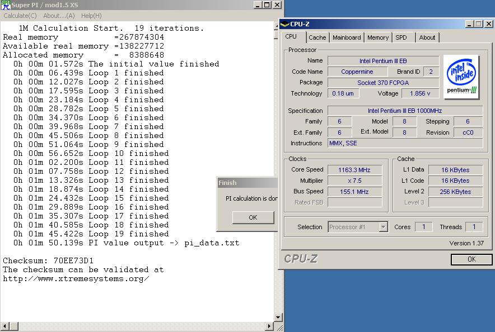The image size is (495, 332).
Task: Click the L1 Data cache value '16 KBytes'
Action: 455,170
